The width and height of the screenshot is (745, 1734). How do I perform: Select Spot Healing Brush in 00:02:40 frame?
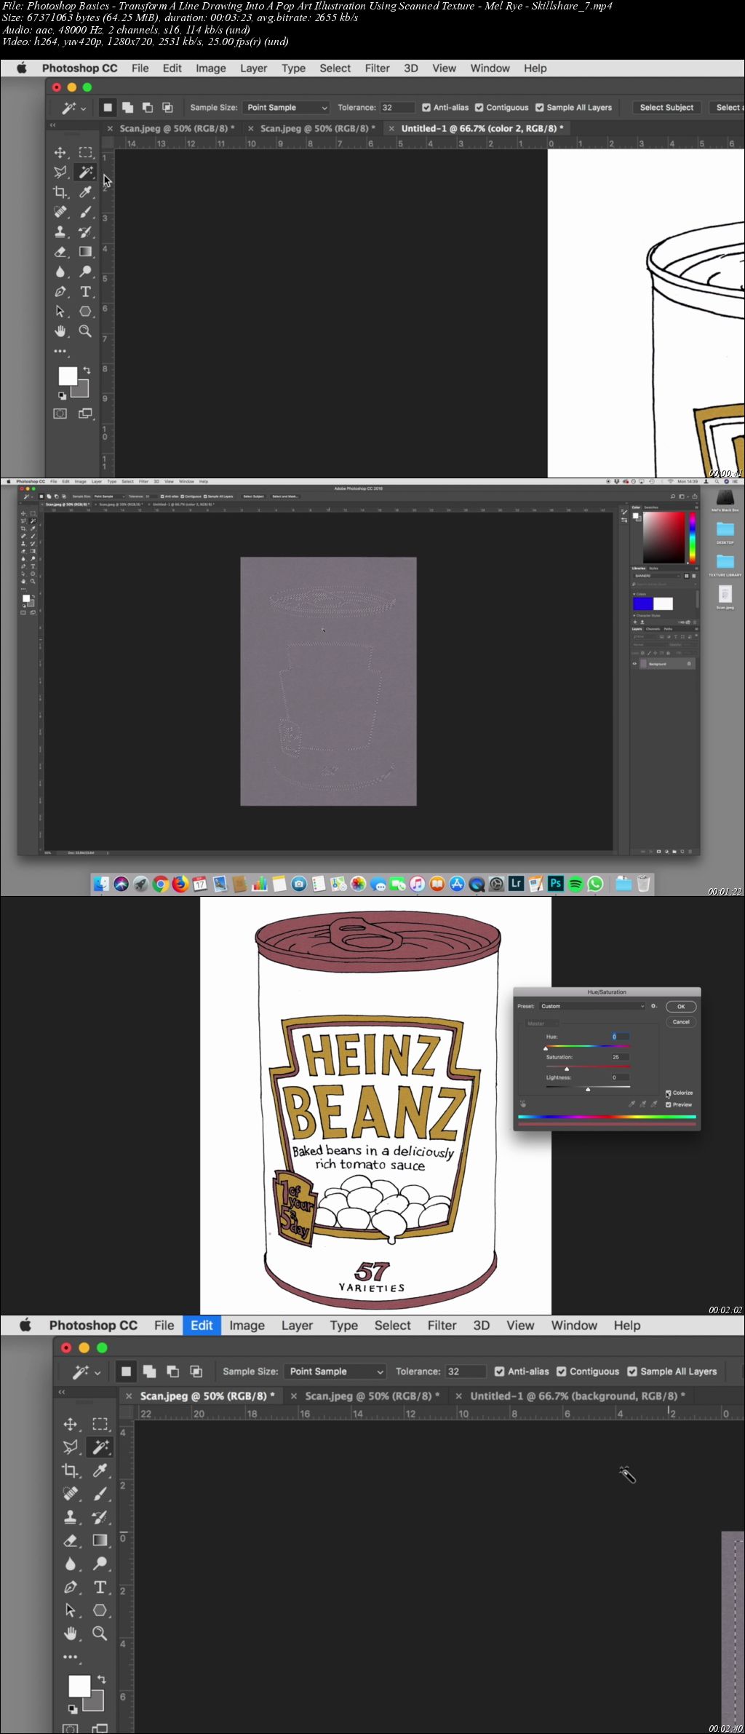(71, 1494)
